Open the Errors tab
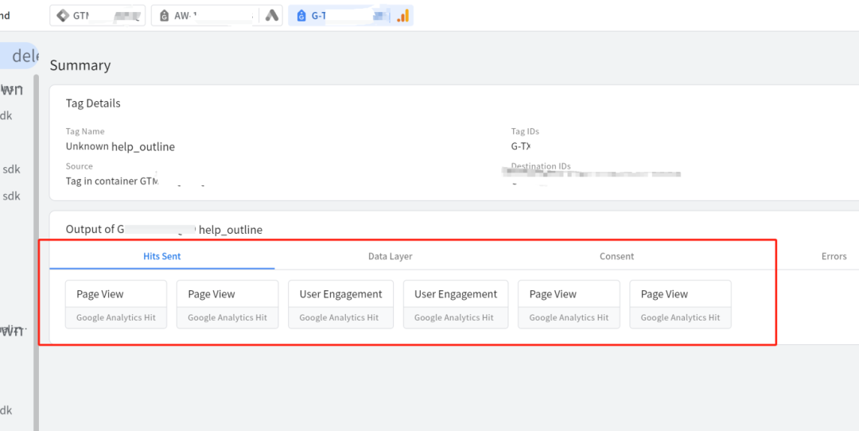 (x=834, y=256)
